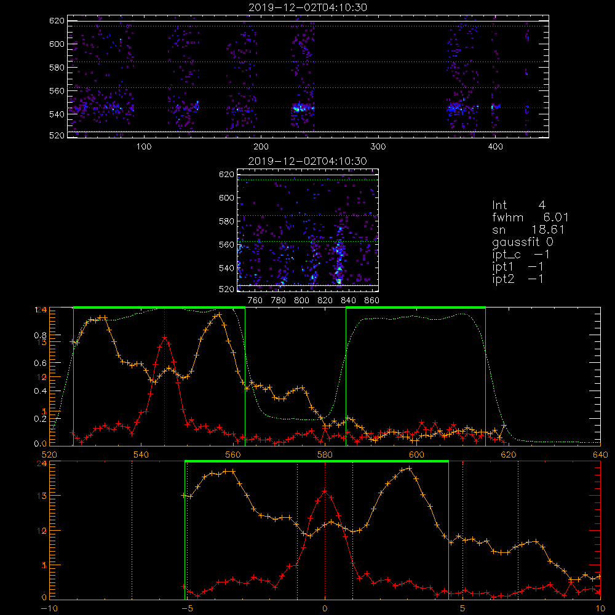Click y-axis label 540 of top spectrogram
Image resolution: width=615 pixels, height=615 pixels.
[x=57, y=114]
